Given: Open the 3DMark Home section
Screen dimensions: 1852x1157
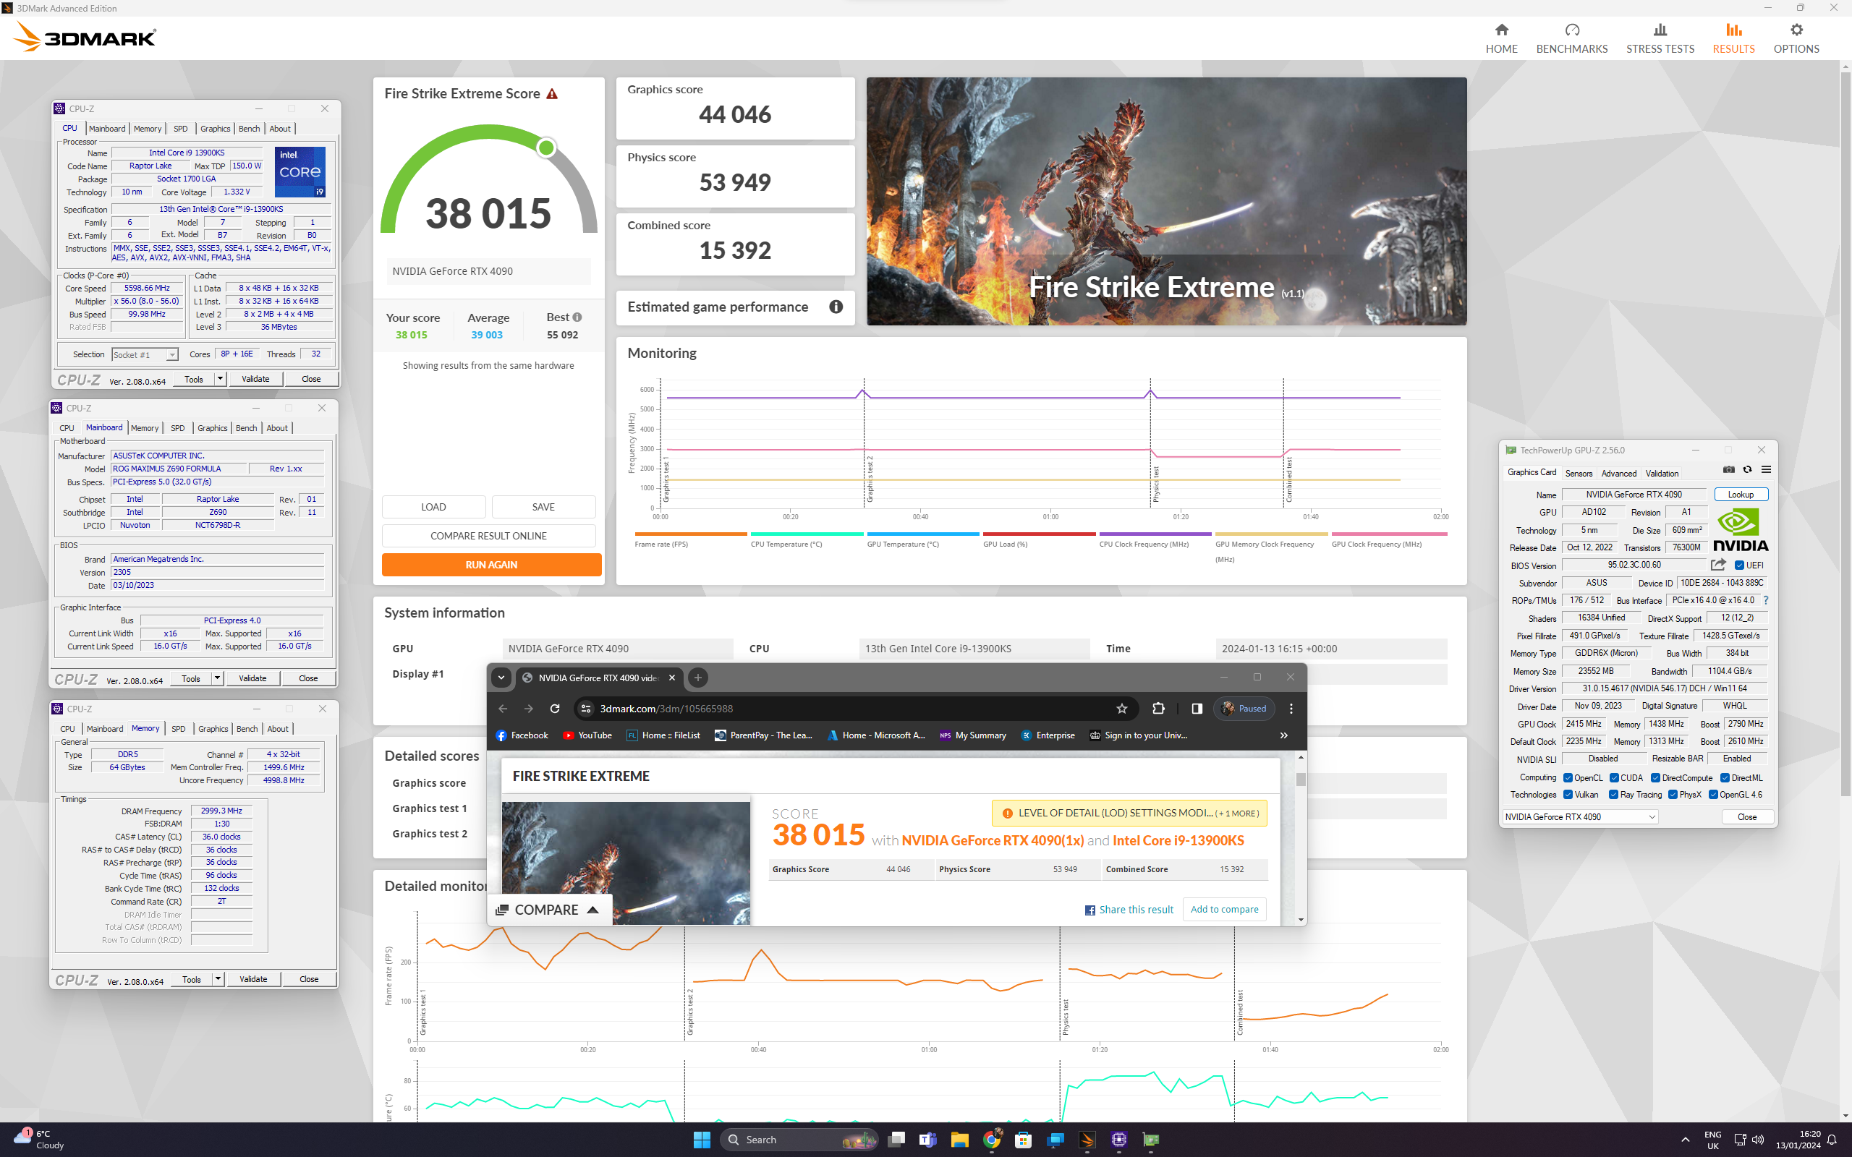Looking at the screenshot, I should click(1500, 38).
